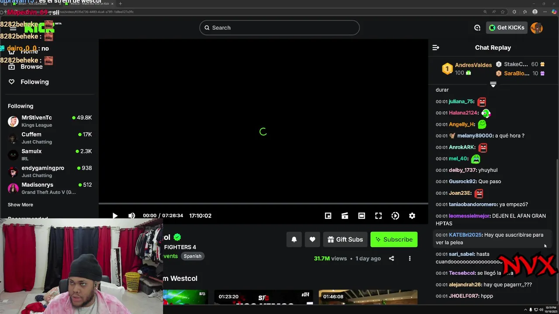Click the 31.7M views text

[x=330, y=258]
